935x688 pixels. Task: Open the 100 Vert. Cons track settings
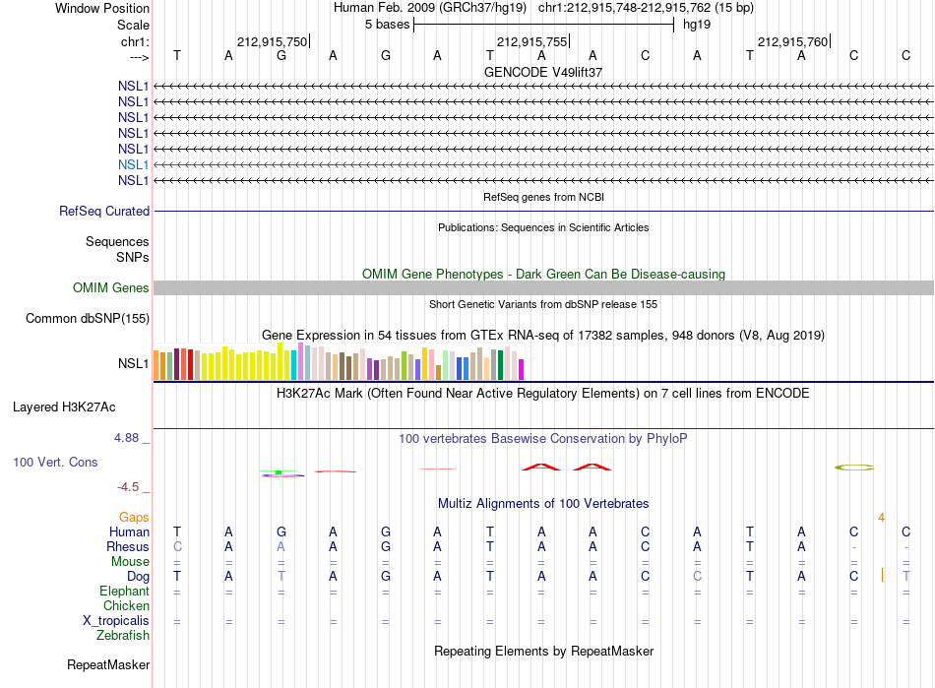tap(55, 462)
